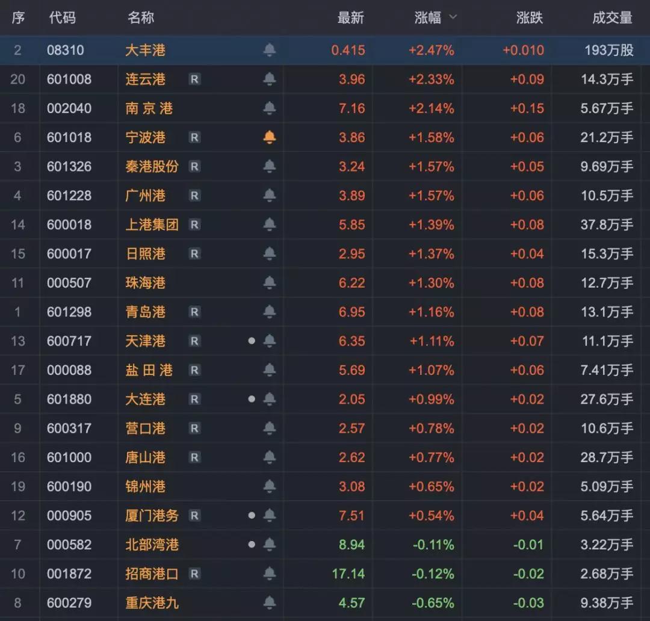Toggle the alert bell for 招商港口
The image size is (650, 621).
270,574
